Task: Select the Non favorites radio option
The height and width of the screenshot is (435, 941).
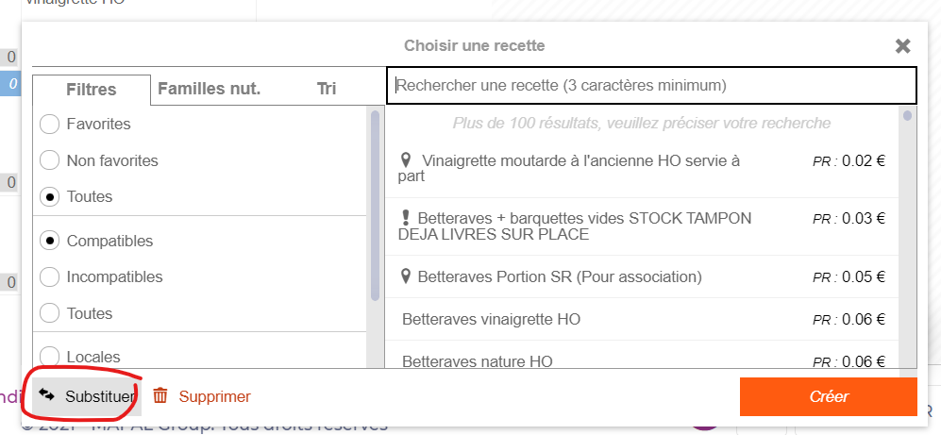Action: point(50,160)
